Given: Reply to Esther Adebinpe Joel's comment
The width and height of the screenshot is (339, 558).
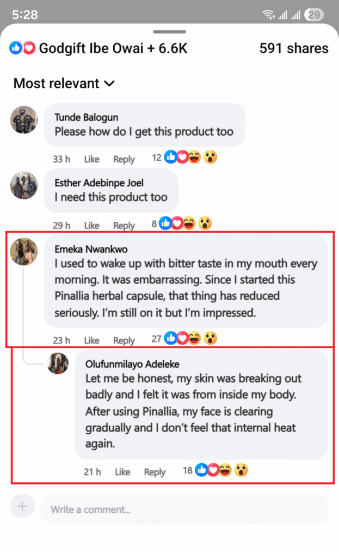Looking at the screenshot, I should (124, 225).
